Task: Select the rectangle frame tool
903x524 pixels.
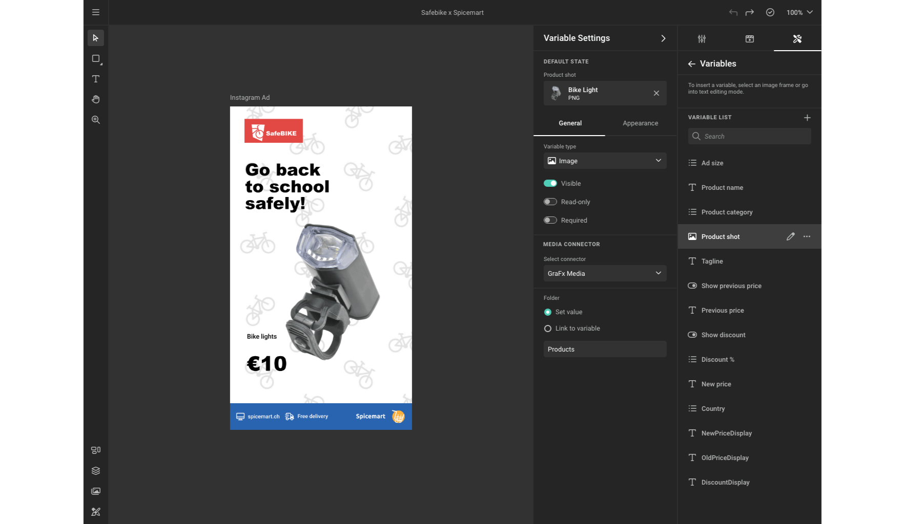Action: 96,58
